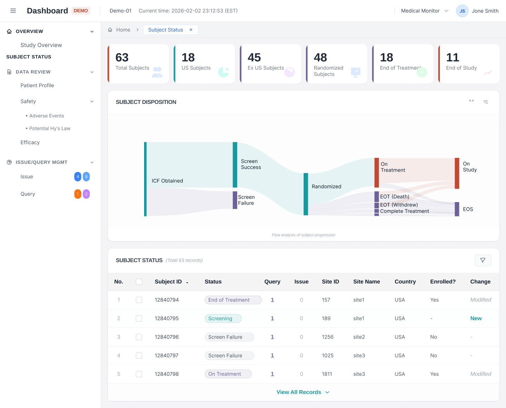Image resolution: width=506 pixels, height=408 pixels.
Task: Select the Data Review section icon
Action: [9, 72]
